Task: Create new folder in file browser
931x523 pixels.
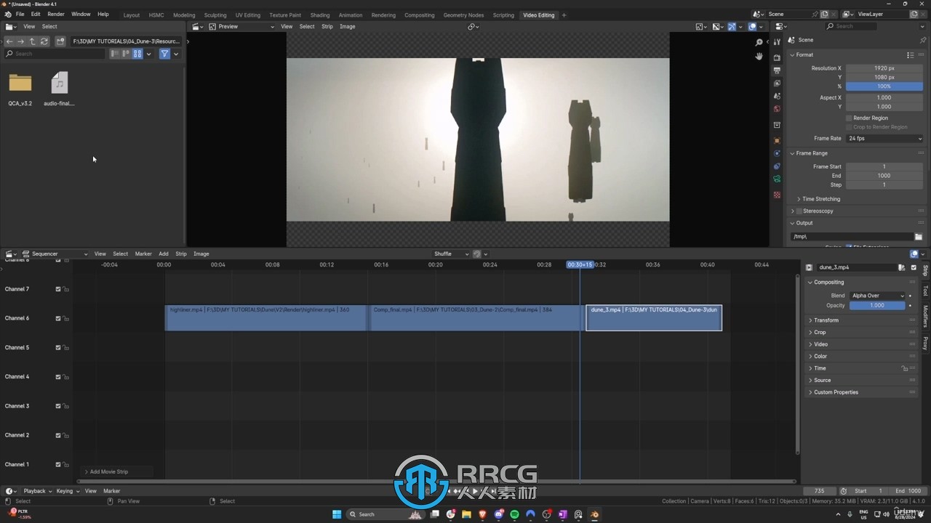Action: [60, 41]
